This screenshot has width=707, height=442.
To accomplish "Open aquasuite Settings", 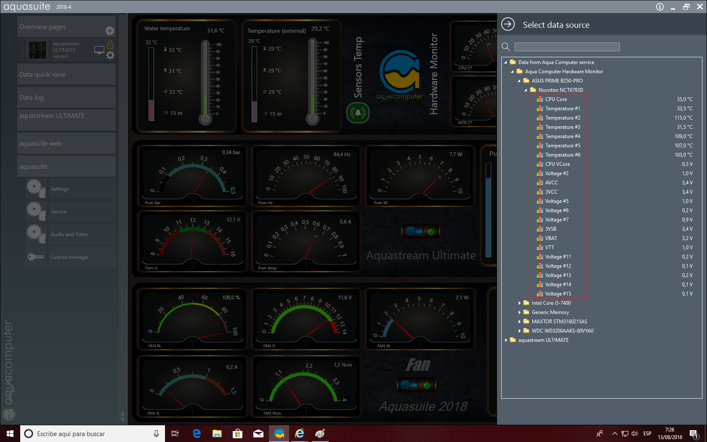I will click(71, 189).
